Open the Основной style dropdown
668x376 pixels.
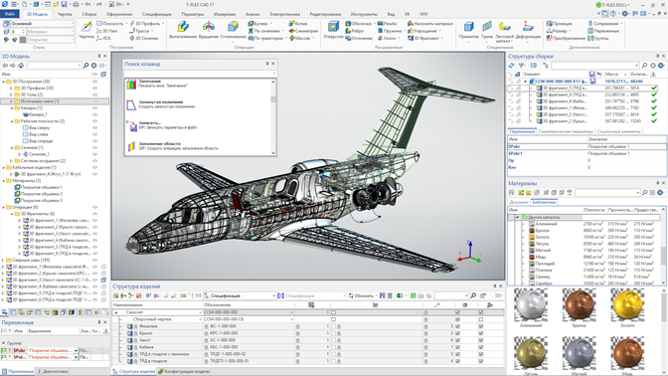(x=73, y=24)
